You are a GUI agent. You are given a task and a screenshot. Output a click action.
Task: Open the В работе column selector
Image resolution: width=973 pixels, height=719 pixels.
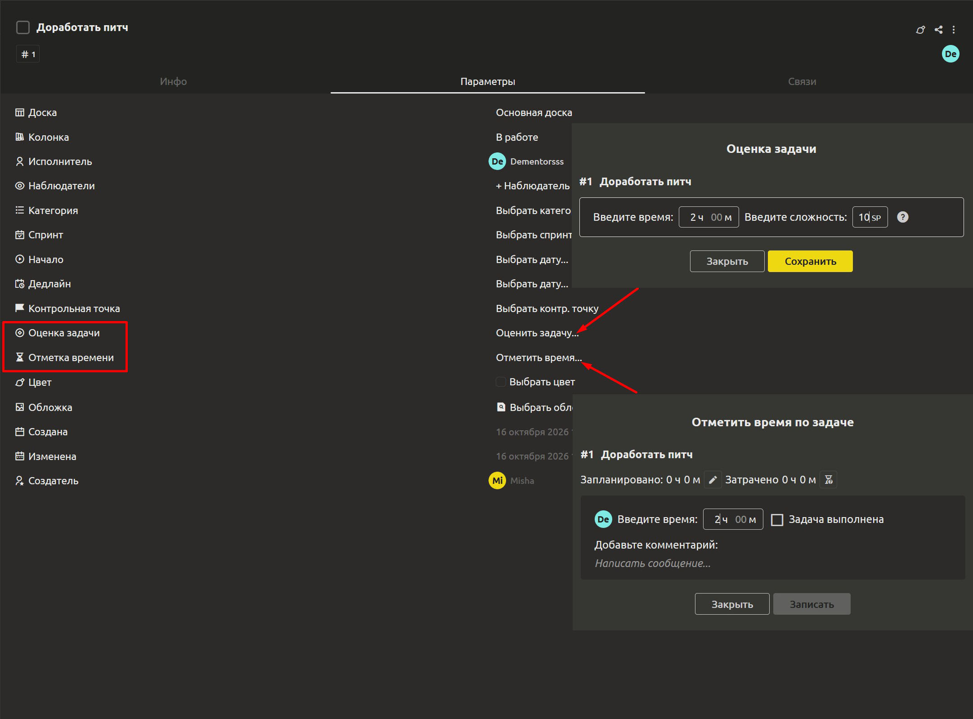point(517,137)
